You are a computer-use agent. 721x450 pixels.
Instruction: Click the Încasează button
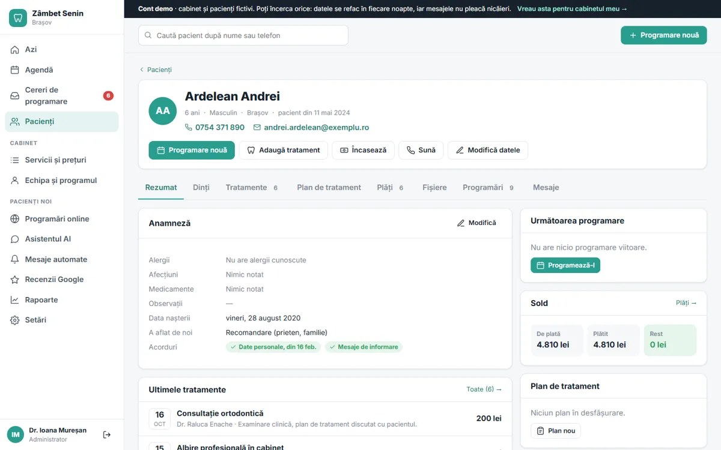tap(364, 150)
